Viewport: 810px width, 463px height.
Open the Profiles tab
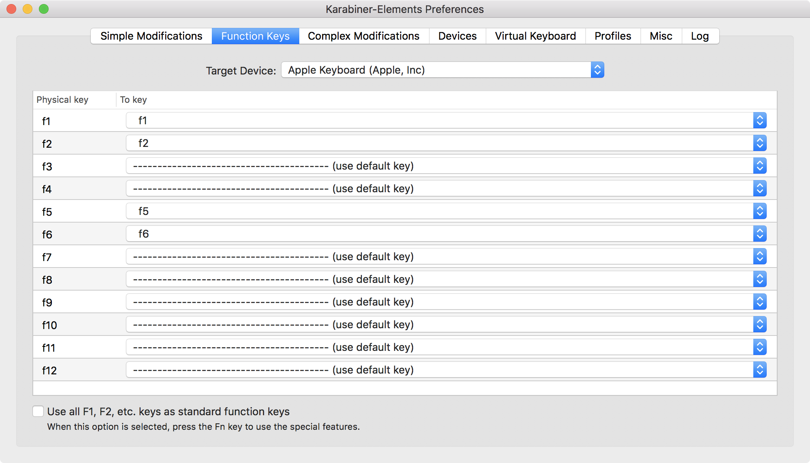coord(612,36)
